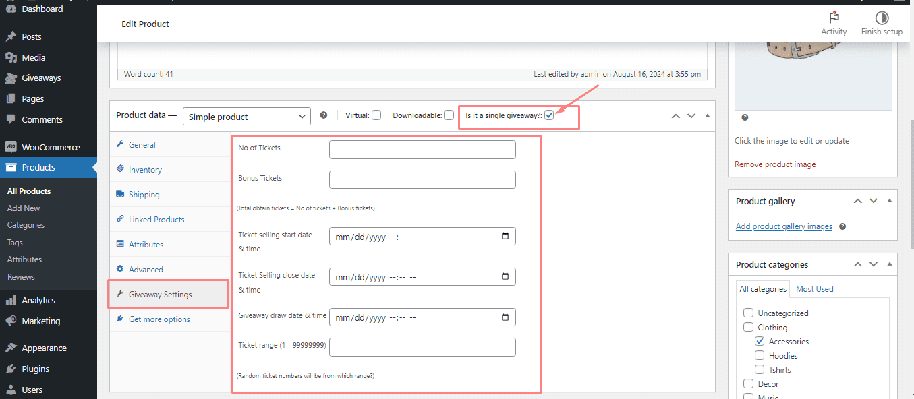The height and width of the screenshot is (399, 914).
Task: Open Add New under Products
Action: (24, 208)
